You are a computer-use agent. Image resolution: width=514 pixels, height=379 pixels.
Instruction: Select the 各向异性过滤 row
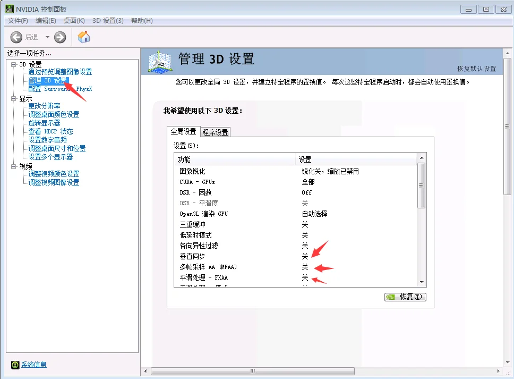[296, 246]
